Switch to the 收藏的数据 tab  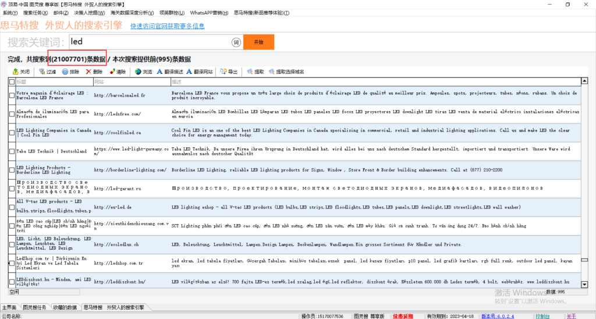[x=65, y=307]
